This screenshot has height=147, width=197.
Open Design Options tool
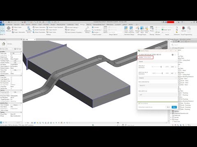[x=105, y=30]
